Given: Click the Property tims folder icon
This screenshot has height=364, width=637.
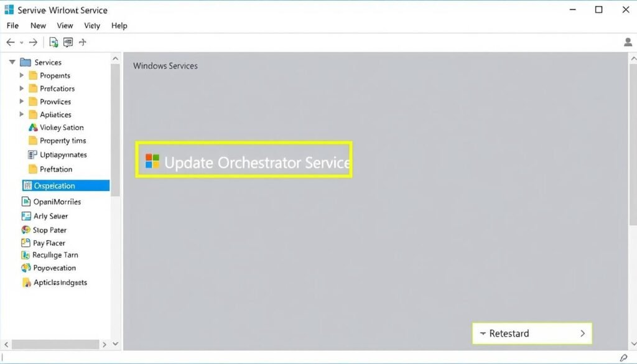Looking at the screenshot, I should [33, 141].
